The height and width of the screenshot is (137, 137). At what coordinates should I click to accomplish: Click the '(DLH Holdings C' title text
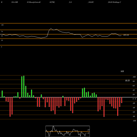115,2
